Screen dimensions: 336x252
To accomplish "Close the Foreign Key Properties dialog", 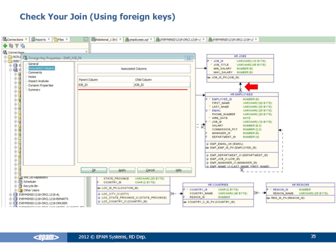I will click(x=189, y=58).
